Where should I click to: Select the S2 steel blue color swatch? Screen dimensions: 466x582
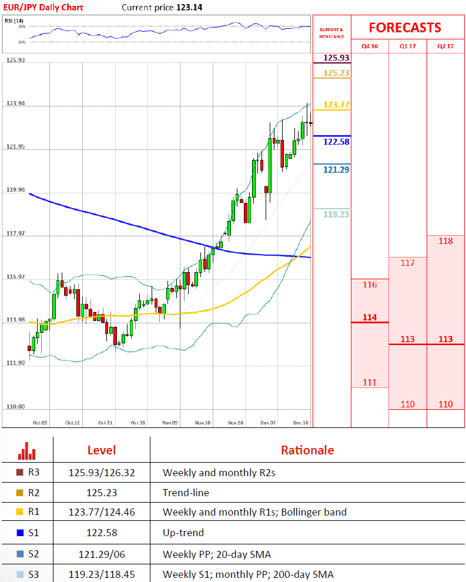tap(20, 554)
